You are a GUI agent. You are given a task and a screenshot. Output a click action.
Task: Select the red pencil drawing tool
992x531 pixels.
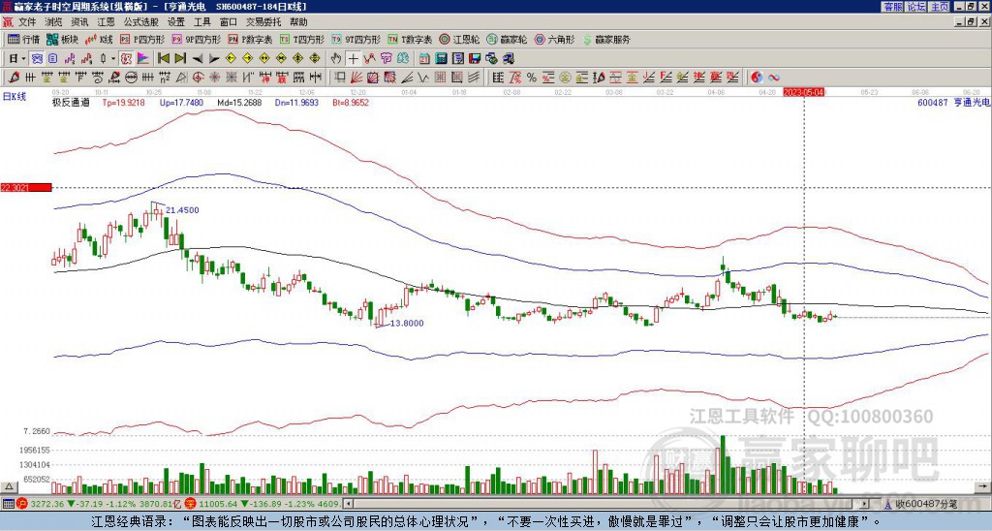(x=14, y=78)
